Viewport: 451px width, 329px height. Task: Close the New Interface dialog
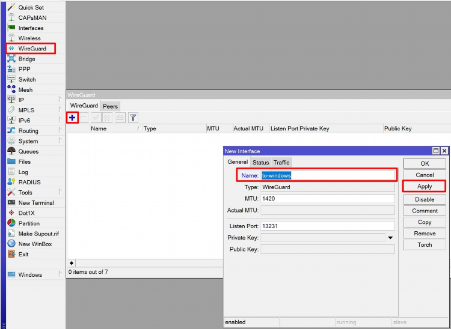(x=444, y=151)
